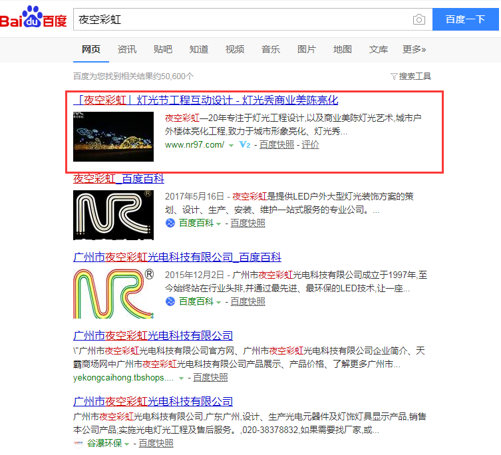This screenshot has height=455, width=501.
Task: Click snippet text mentioning 天霸商场网
Action: point(249,357)
